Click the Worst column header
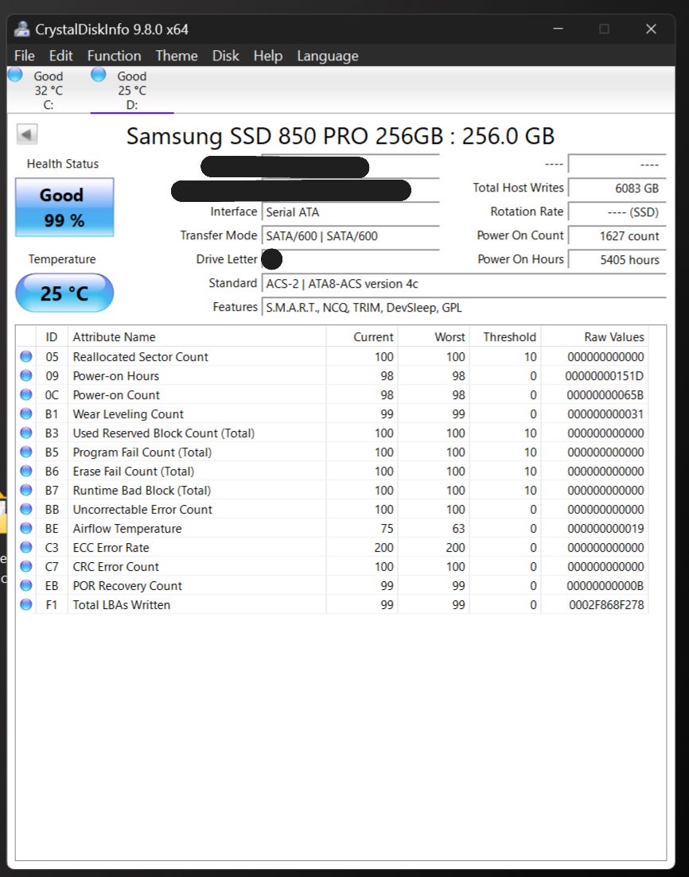Image resolution: width=689 pixels, height=877 pixels. pyautogui.click(x=434, y=336)
